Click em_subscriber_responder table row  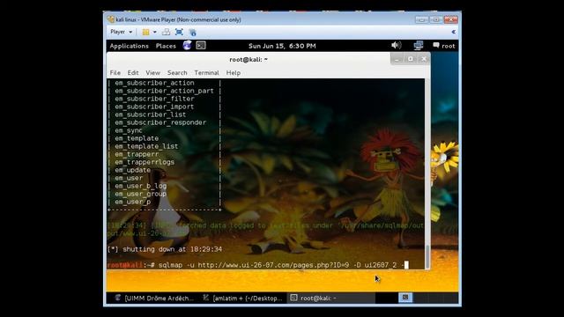coord(160,122)
